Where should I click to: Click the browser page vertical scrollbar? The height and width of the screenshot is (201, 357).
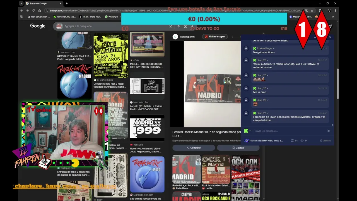338,84
